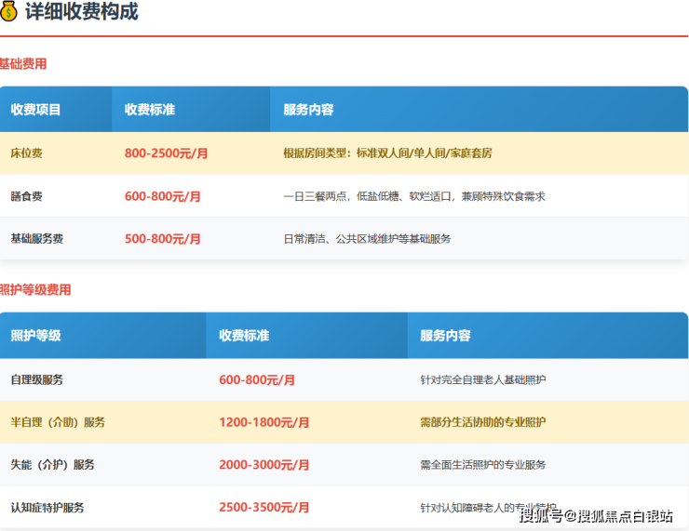Click the money bag icon beside 详细收费构成
689x531 pixels.
click(8, 12)
